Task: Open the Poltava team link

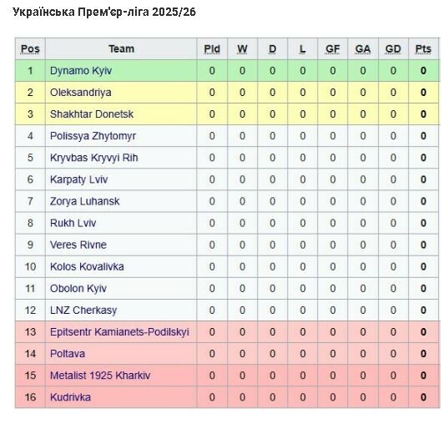Action: click(68, 354)
